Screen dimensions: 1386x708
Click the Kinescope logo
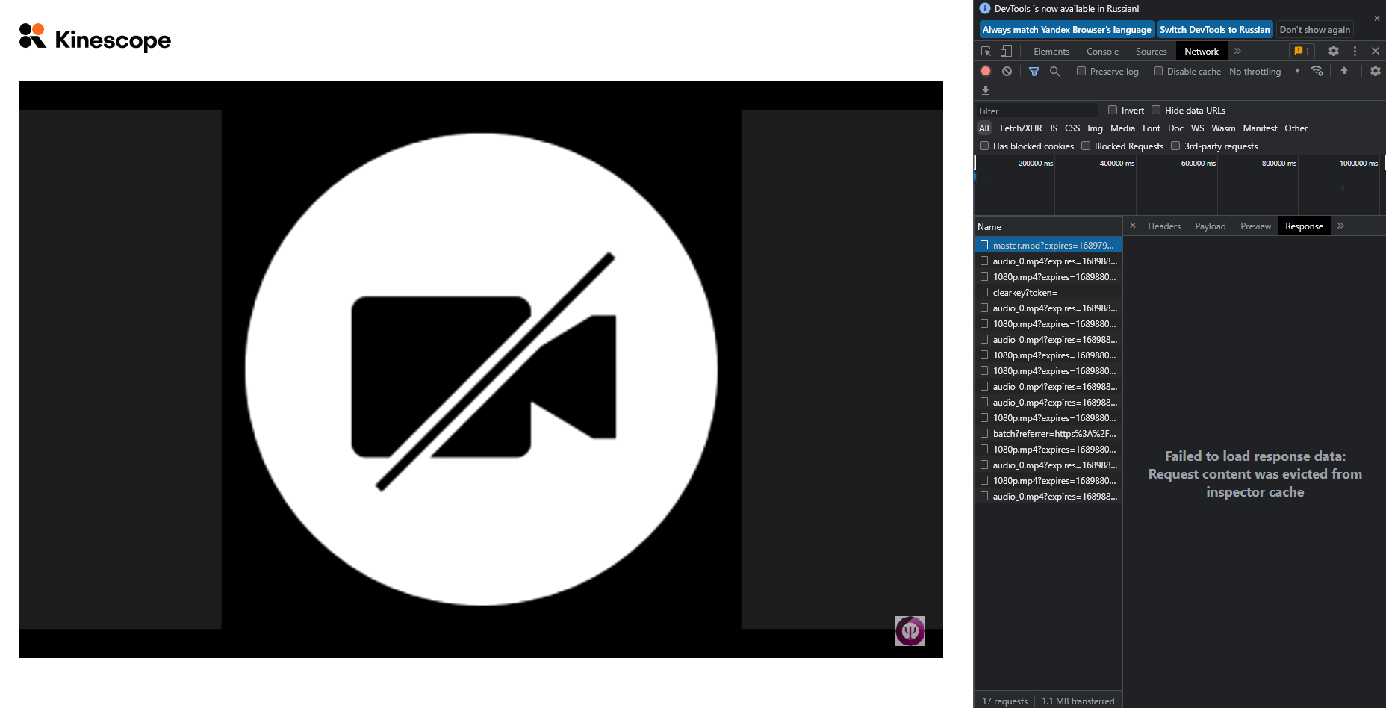pyautogui.click(x=96, y=37)
